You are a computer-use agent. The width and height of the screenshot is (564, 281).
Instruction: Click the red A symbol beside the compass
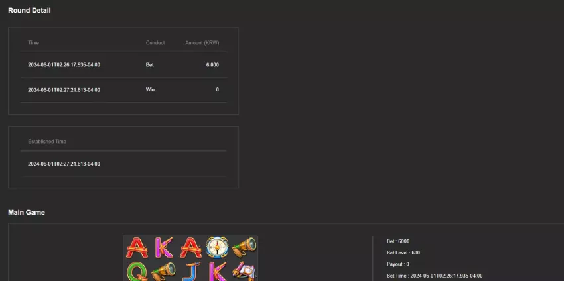[190, 247]
